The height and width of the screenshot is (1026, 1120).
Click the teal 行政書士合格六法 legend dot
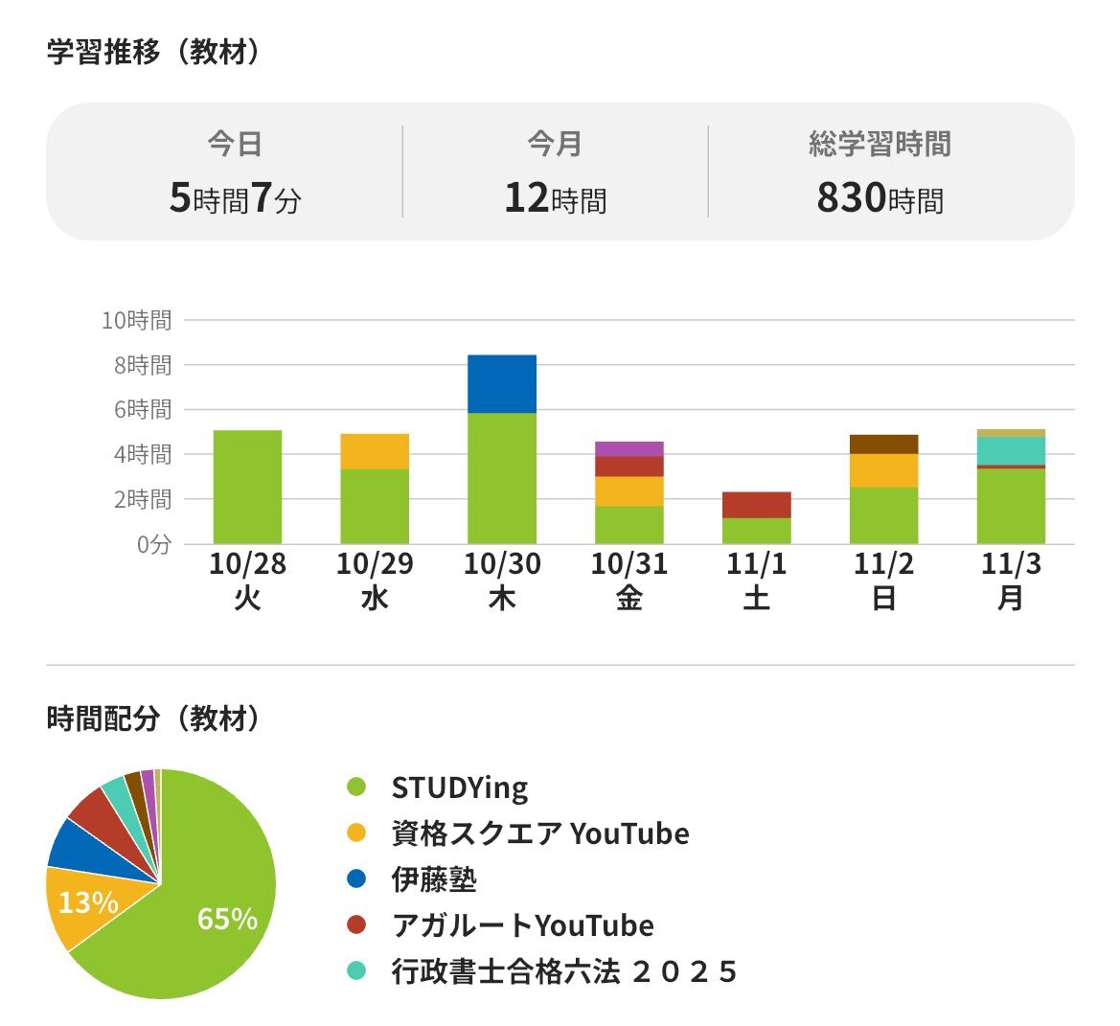point(356,970)
